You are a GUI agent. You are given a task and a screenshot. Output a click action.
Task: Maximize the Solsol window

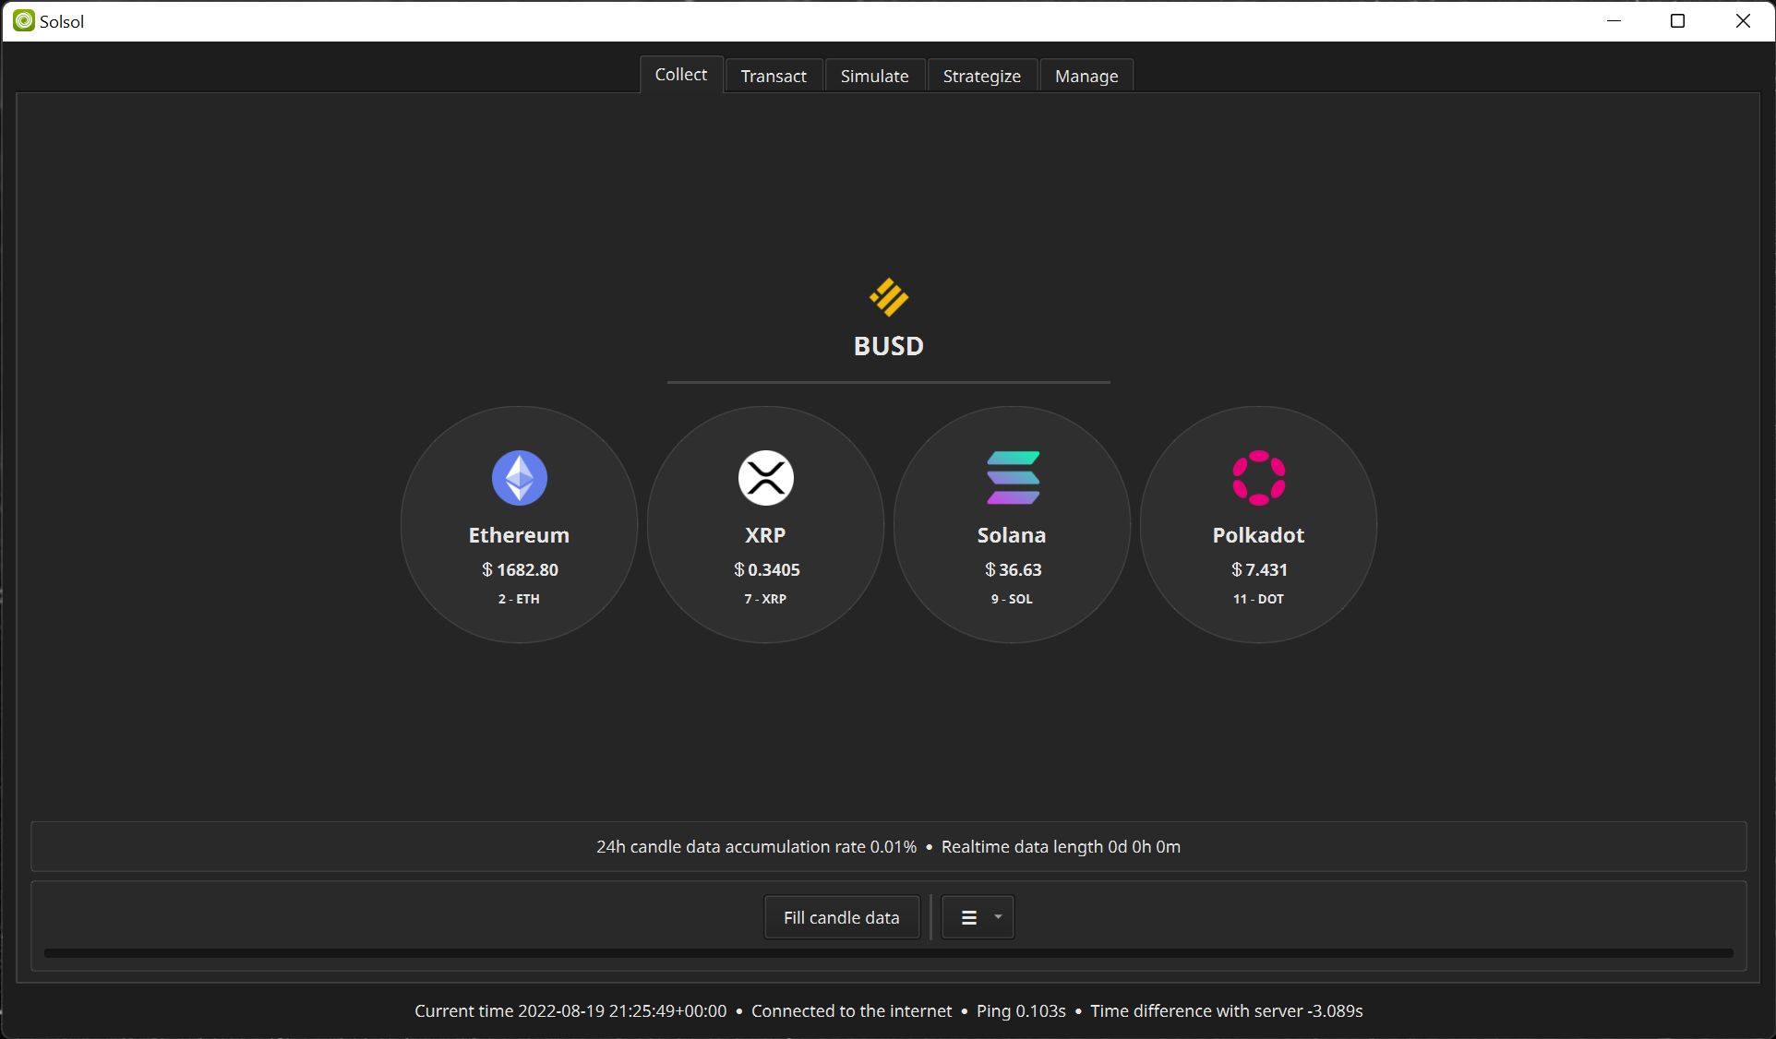pyautogui.click(x=1678, y=20)
